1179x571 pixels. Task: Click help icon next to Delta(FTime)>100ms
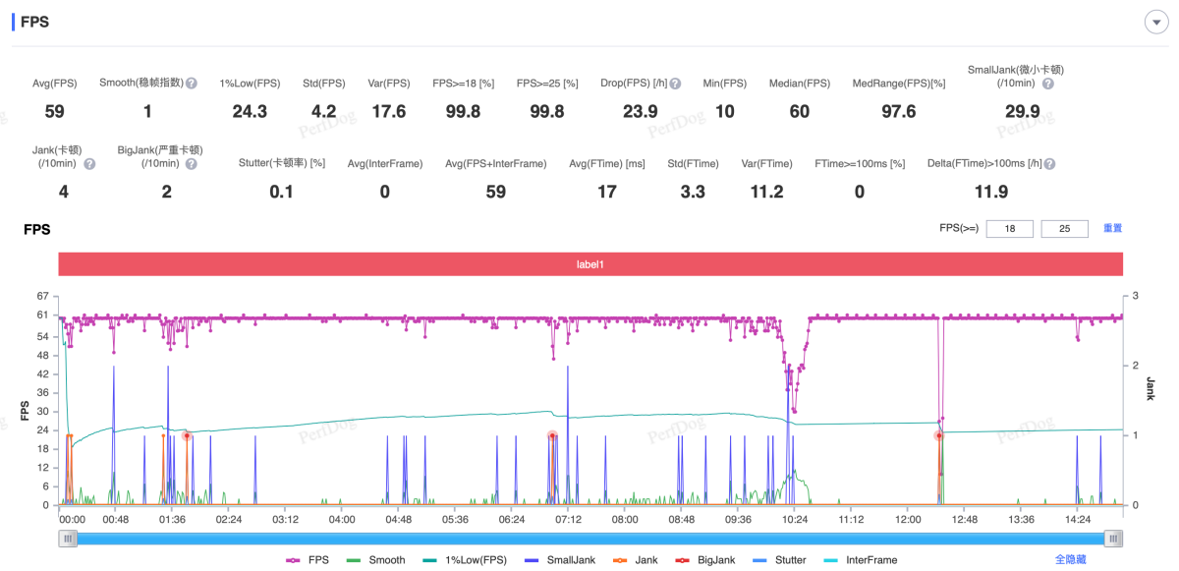click(x=1049, y=164)
